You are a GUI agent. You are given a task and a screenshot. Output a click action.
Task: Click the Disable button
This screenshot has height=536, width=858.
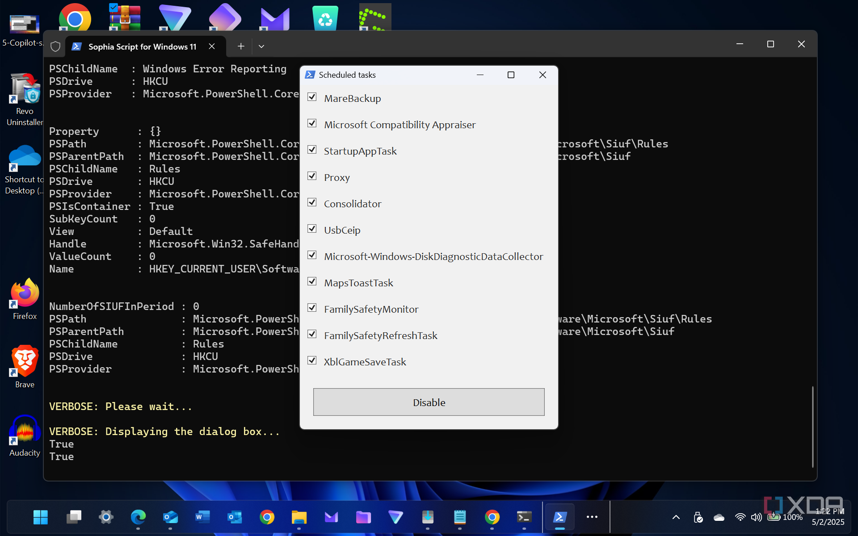click(429, 402)
